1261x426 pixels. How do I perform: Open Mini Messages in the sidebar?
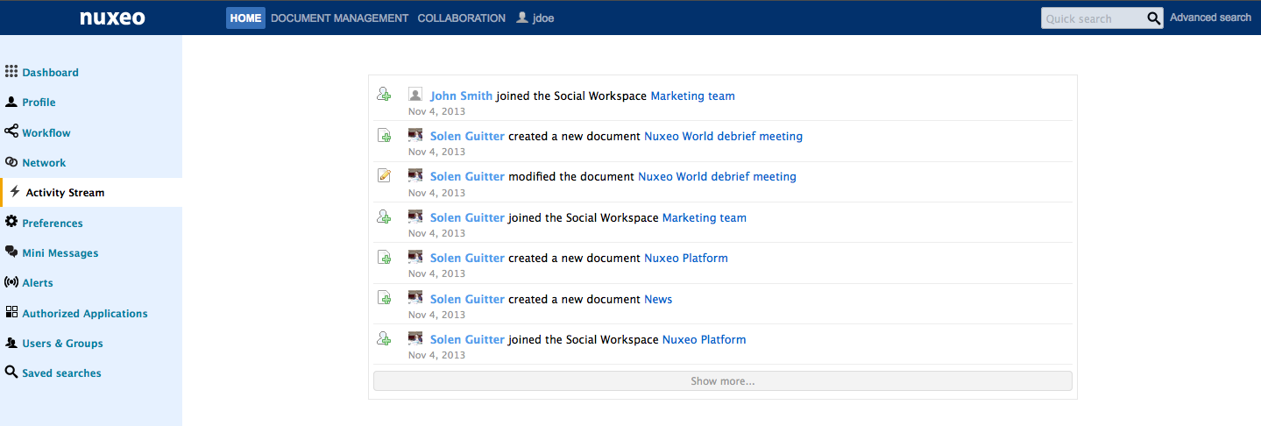(60, 253)
